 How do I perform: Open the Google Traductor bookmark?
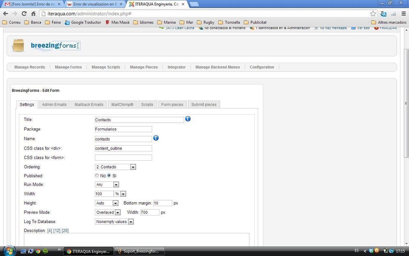(83, 22)
